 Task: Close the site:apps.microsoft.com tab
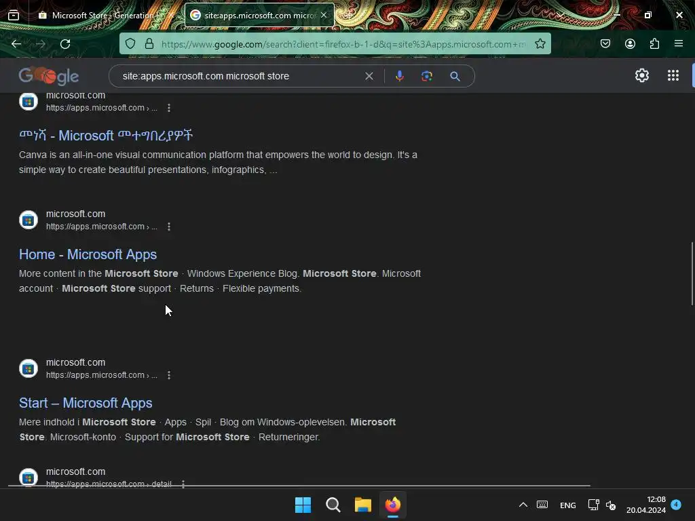click(x=324, y=15)
